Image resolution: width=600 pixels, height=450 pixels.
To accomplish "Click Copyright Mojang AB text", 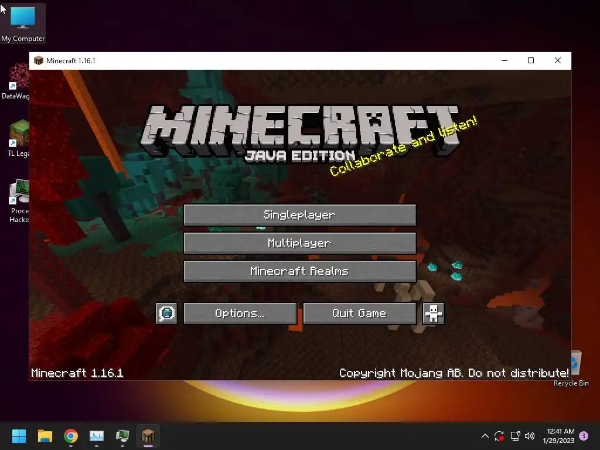I will click(454, 373).
